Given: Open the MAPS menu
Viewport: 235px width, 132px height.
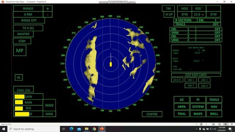Looking at the screenshot, I should coord(198,114).
